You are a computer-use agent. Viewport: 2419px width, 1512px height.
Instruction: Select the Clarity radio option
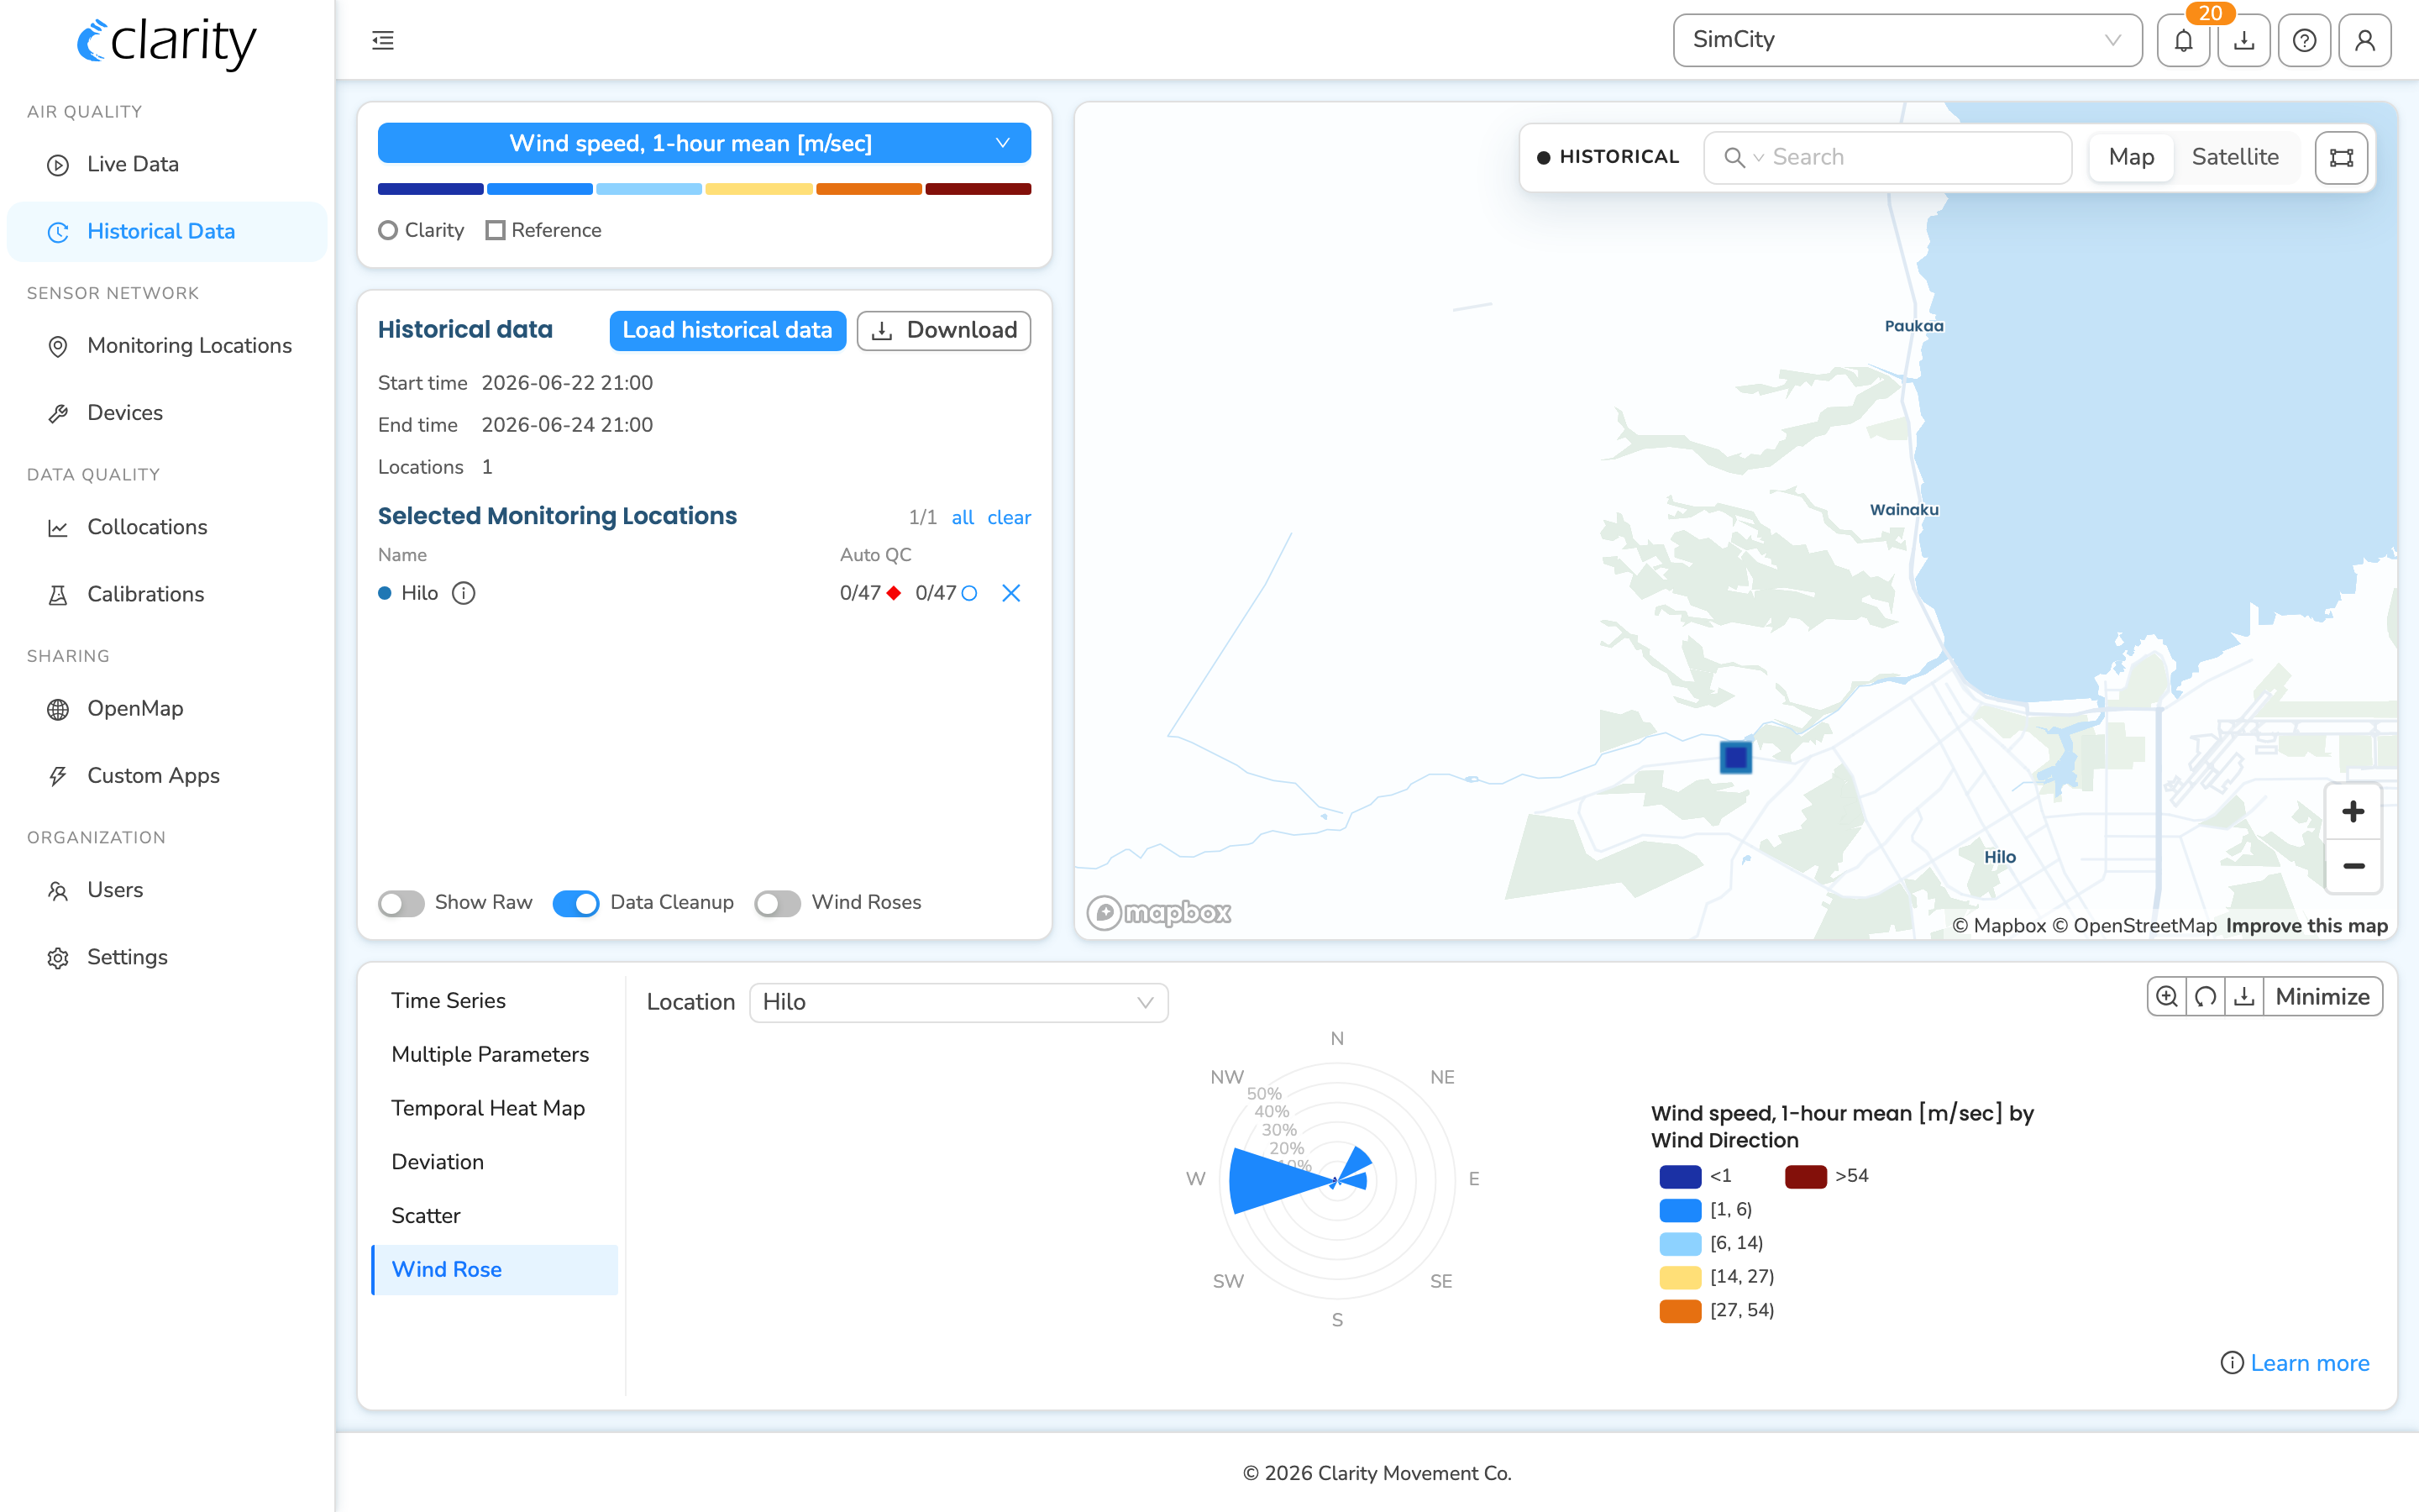388,230
